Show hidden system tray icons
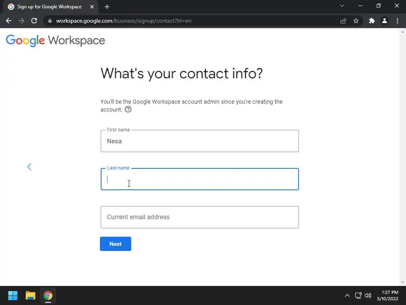 347,295
